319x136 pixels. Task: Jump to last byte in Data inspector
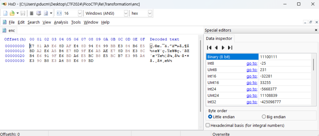pos(230,47)
